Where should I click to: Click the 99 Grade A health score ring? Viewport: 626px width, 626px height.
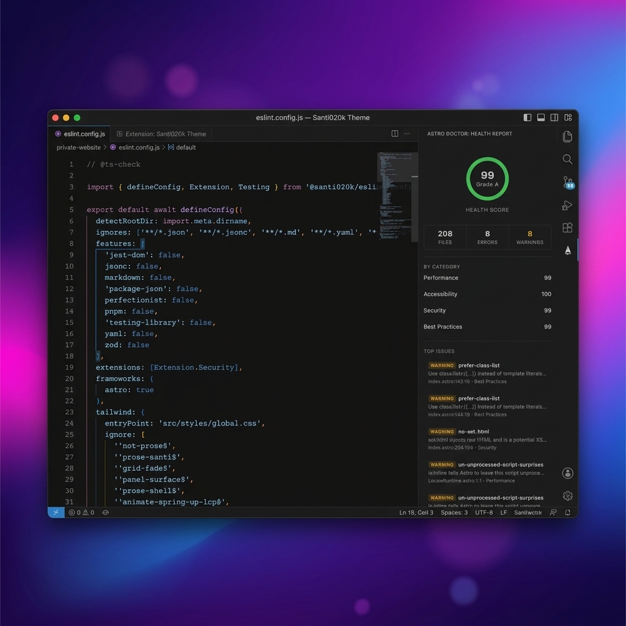pyautogui.click(x=487, y=179)
